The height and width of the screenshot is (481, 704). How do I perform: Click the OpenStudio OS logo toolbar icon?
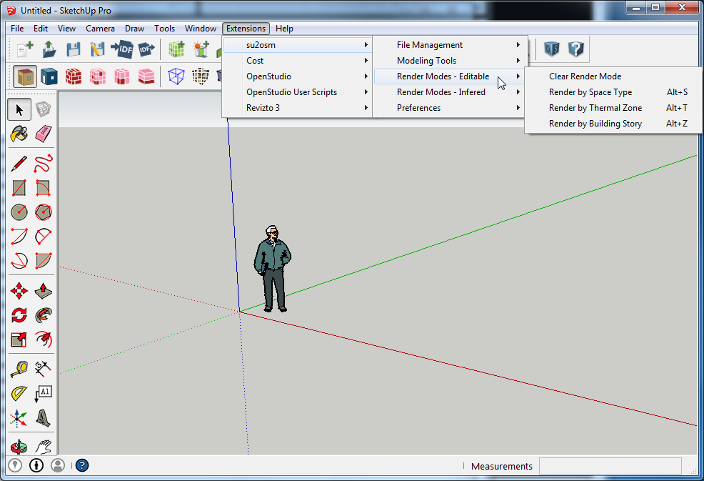point(552,48)
